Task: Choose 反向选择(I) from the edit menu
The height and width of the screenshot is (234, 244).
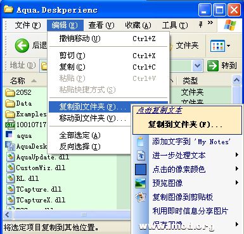Action: pos(90,146)
